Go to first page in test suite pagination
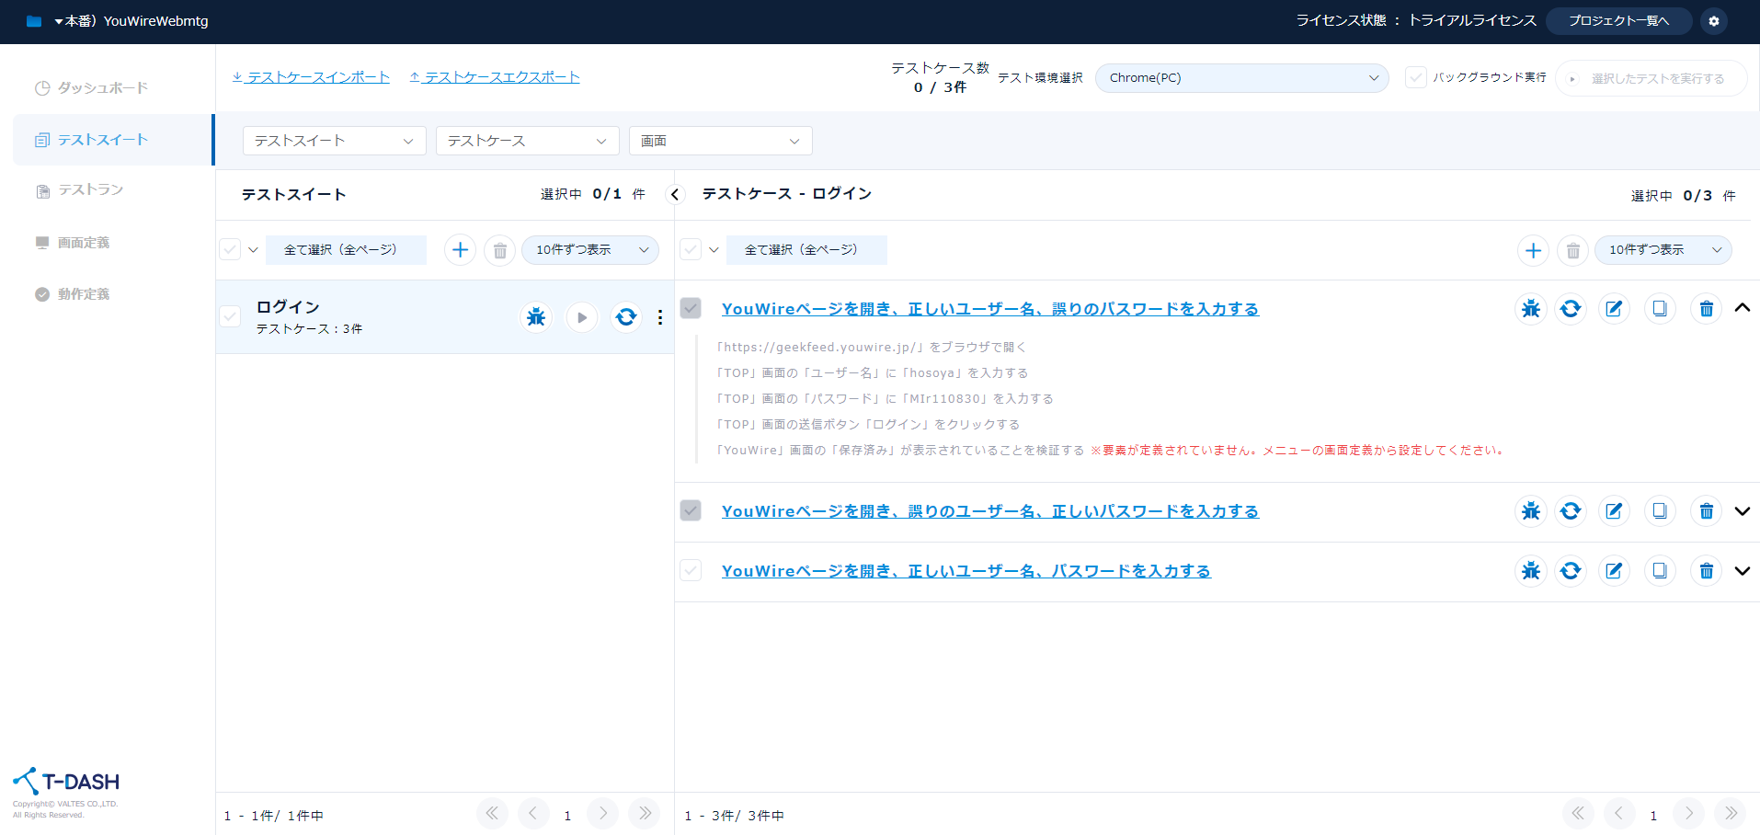The width and height of the screenshot is (1760, 835). tap(492, 814)
